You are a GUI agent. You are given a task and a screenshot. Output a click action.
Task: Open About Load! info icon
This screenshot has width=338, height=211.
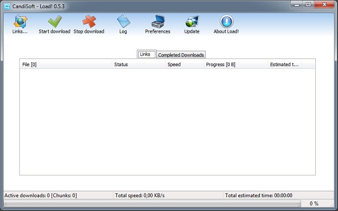(x=227, y=21)
